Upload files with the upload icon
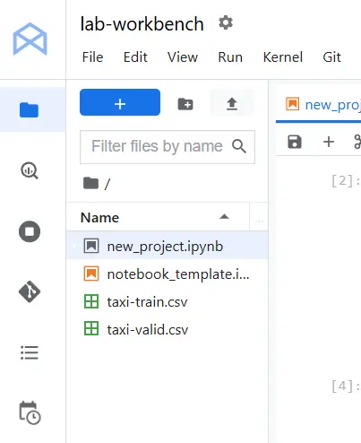361x443 pixels. [232, 104]
